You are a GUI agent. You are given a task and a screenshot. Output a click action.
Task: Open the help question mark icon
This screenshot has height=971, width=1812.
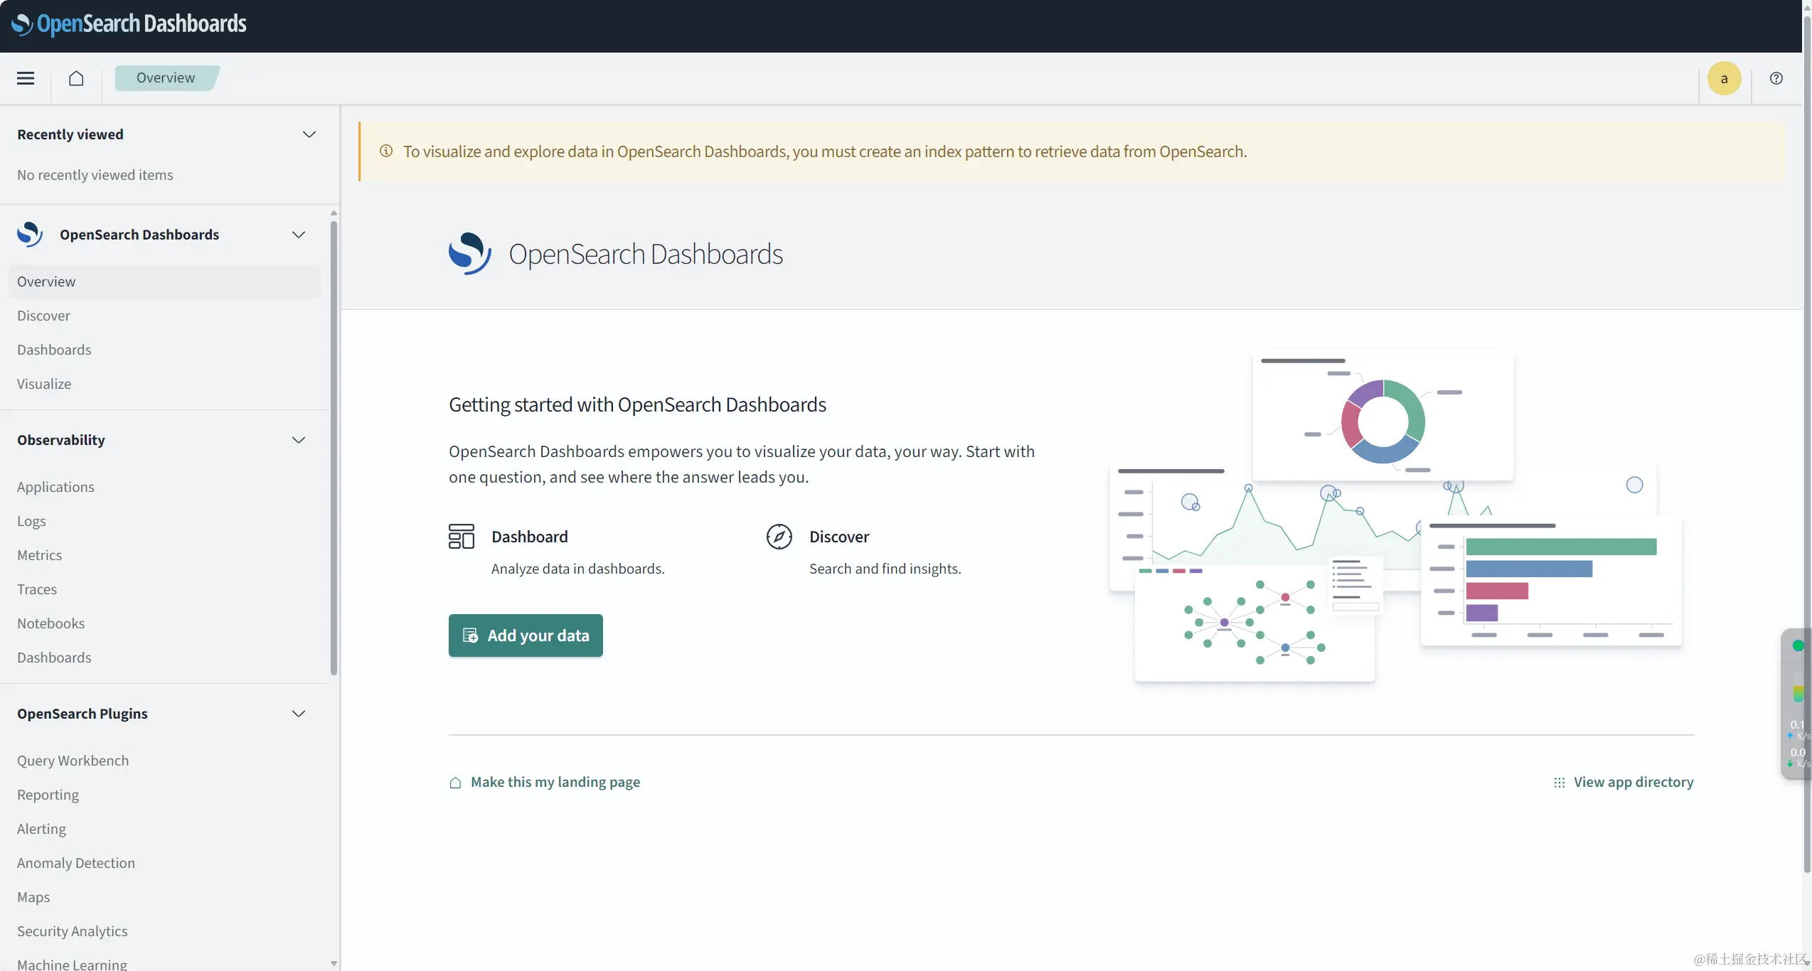(1776, 78)
